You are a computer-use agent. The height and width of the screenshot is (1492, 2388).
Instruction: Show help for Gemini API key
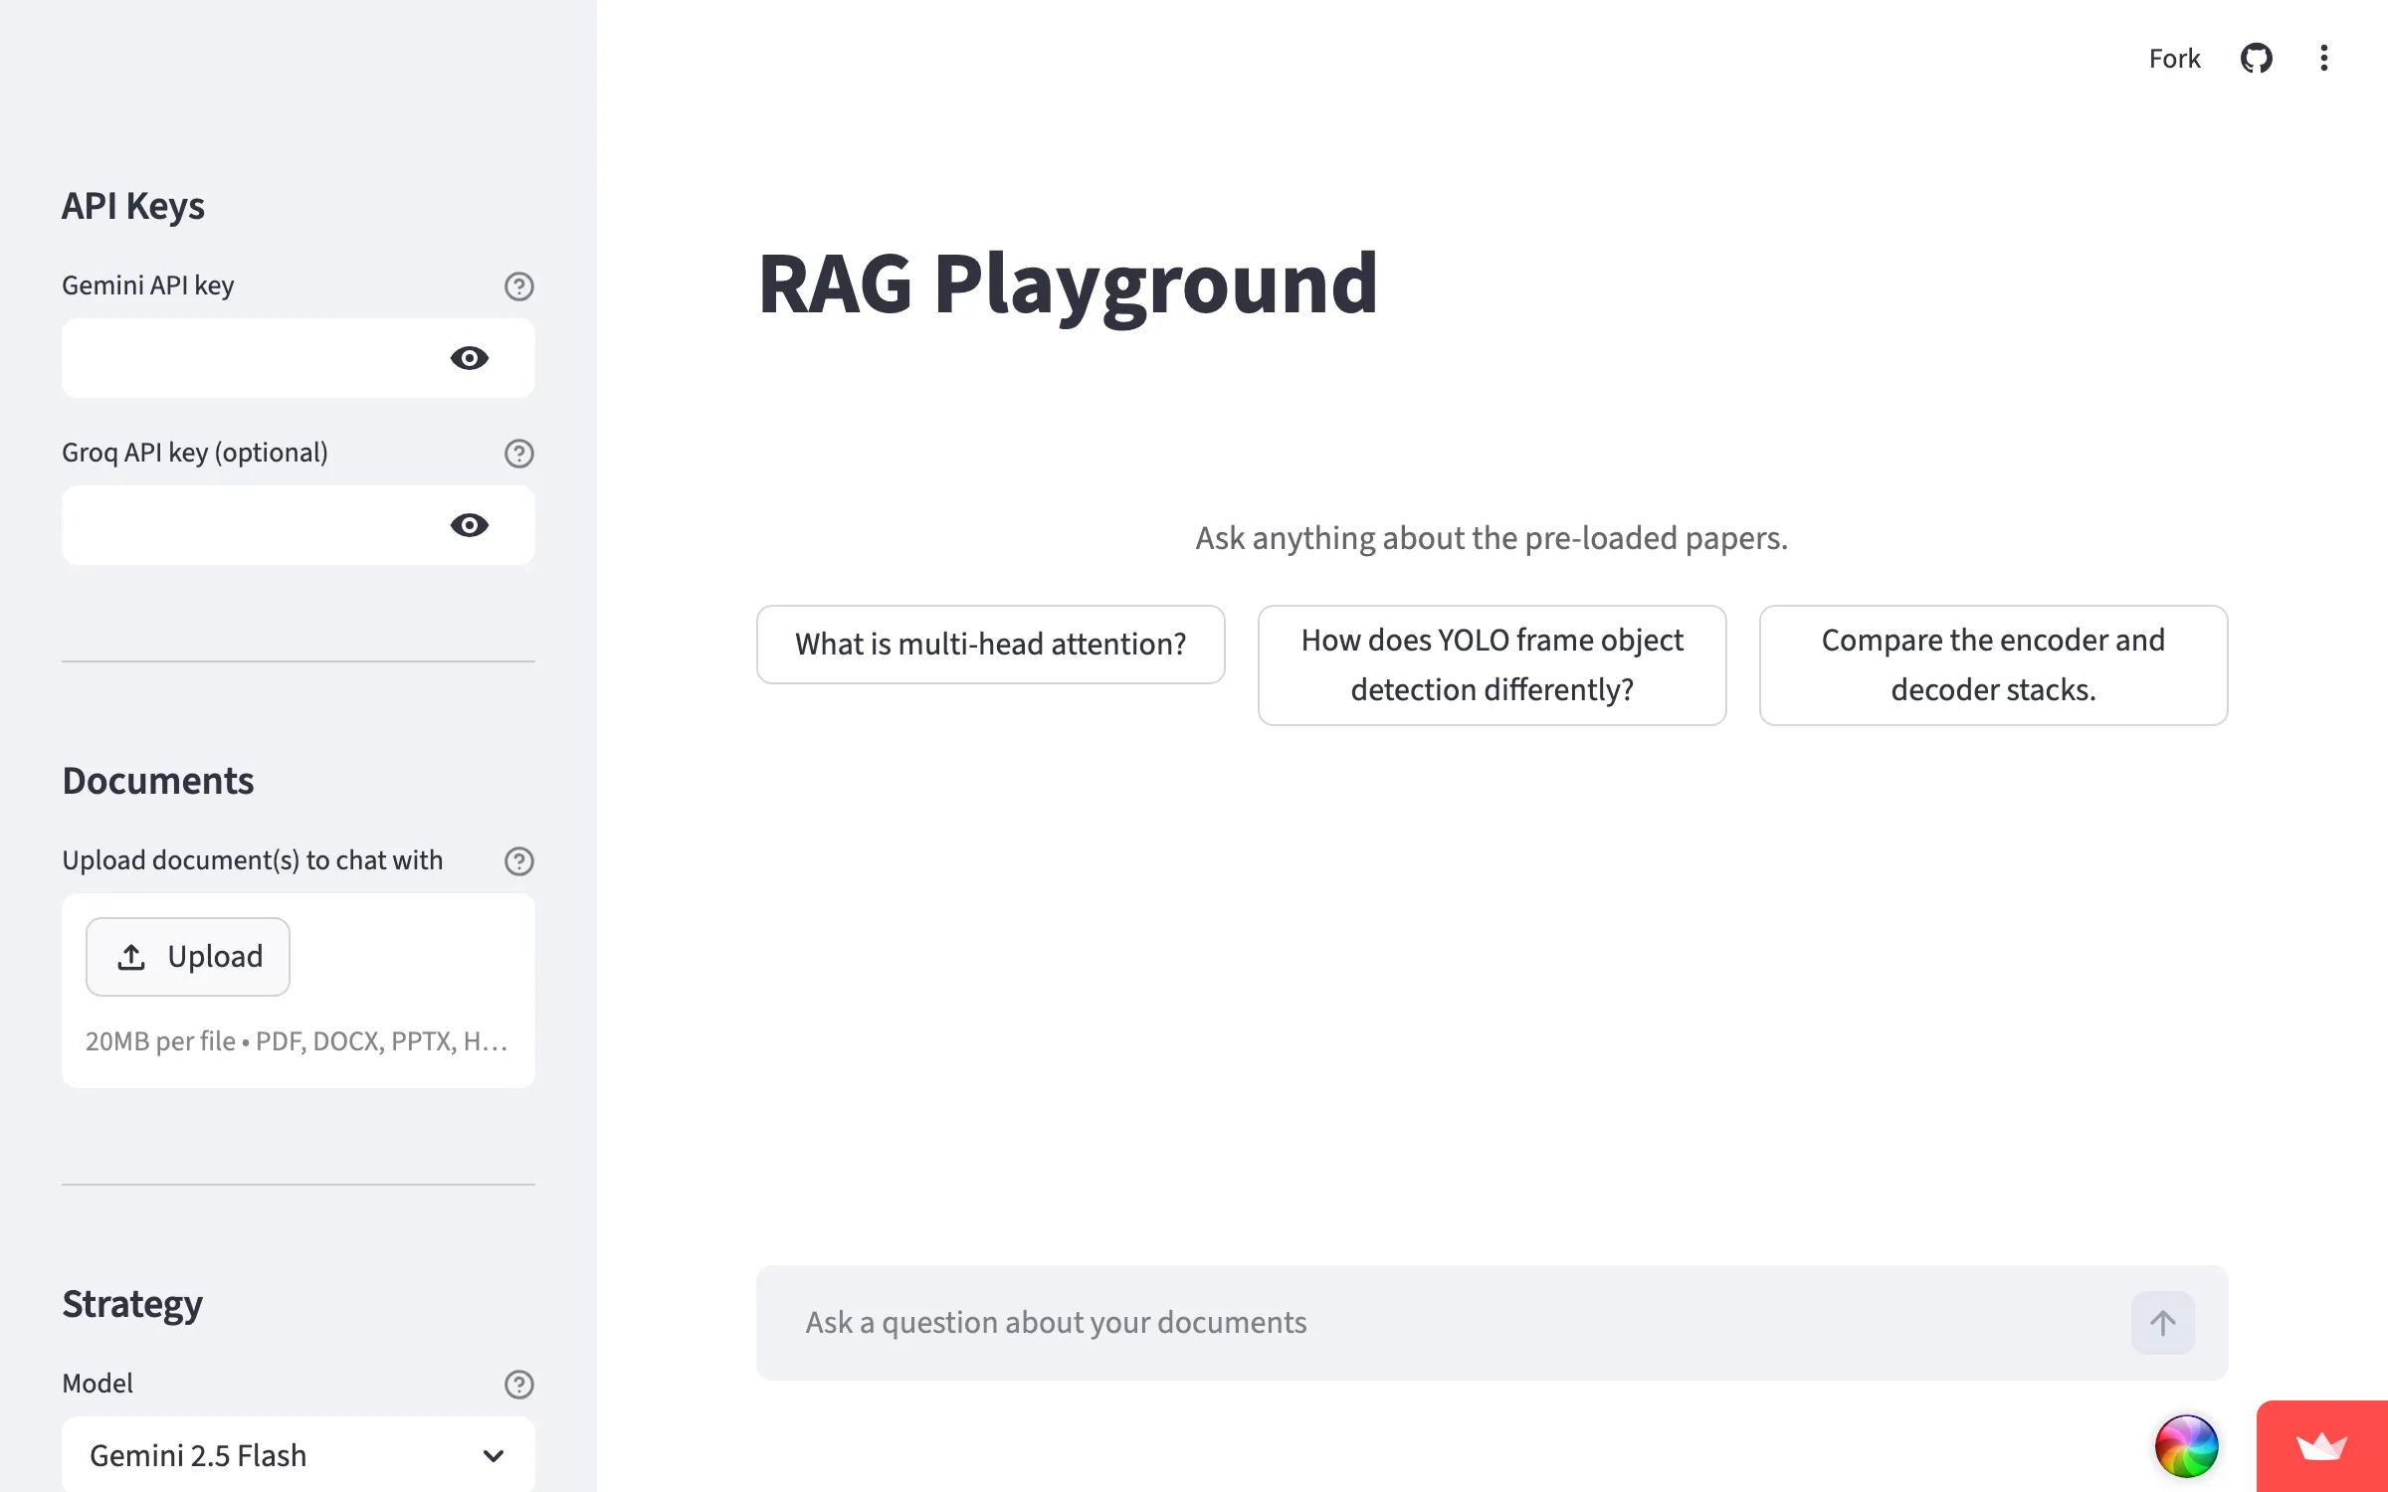pos(518,286)
